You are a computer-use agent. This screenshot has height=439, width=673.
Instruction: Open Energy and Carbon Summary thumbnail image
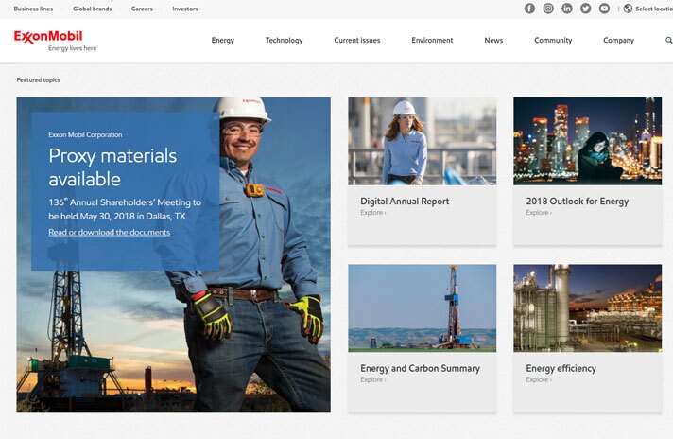click(423, 308)
